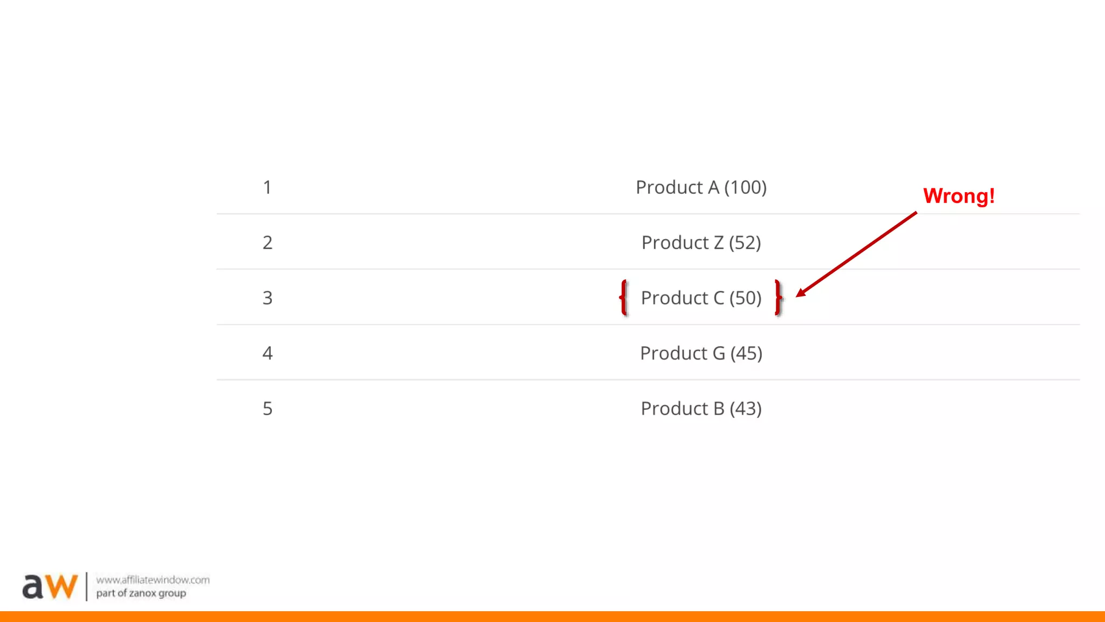Click rank number 3
The width and height of the screenshot is (1105, 622).
(267, 298)
